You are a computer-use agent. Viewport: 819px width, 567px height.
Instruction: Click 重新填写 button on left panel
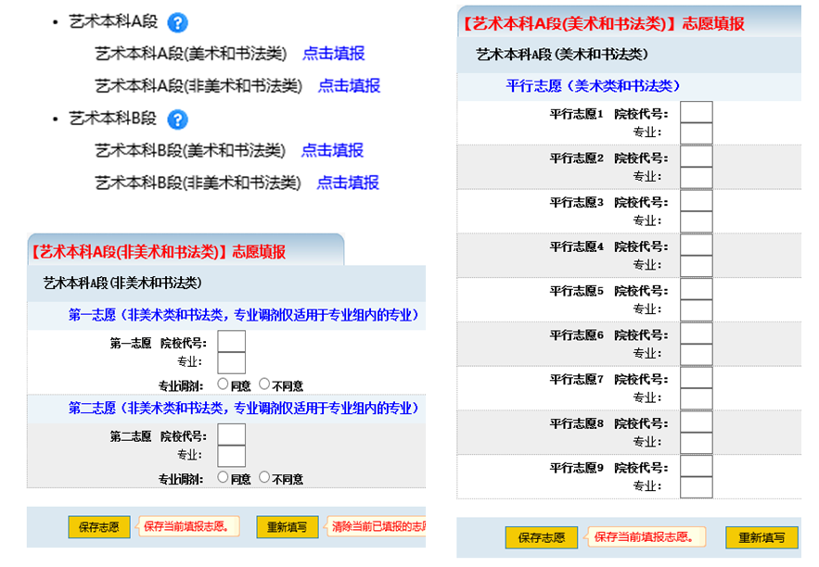[287, 525]
